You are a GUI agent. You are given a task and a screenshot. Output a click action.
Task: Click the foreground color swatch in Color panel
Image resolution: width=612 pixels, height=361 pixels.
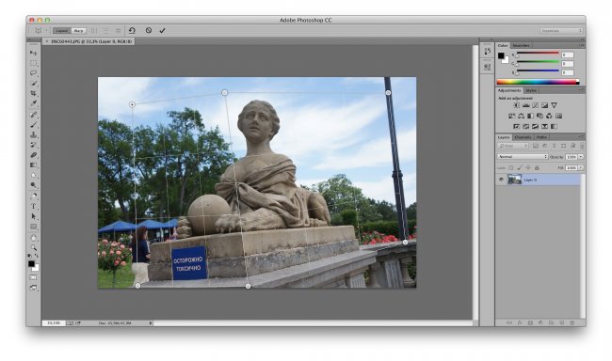[501, 55]
